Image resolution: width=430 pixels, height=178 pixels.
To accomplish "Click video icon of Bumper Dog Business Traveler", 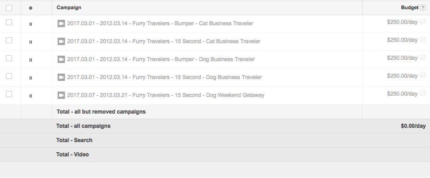I will click(x=61, y=59).
